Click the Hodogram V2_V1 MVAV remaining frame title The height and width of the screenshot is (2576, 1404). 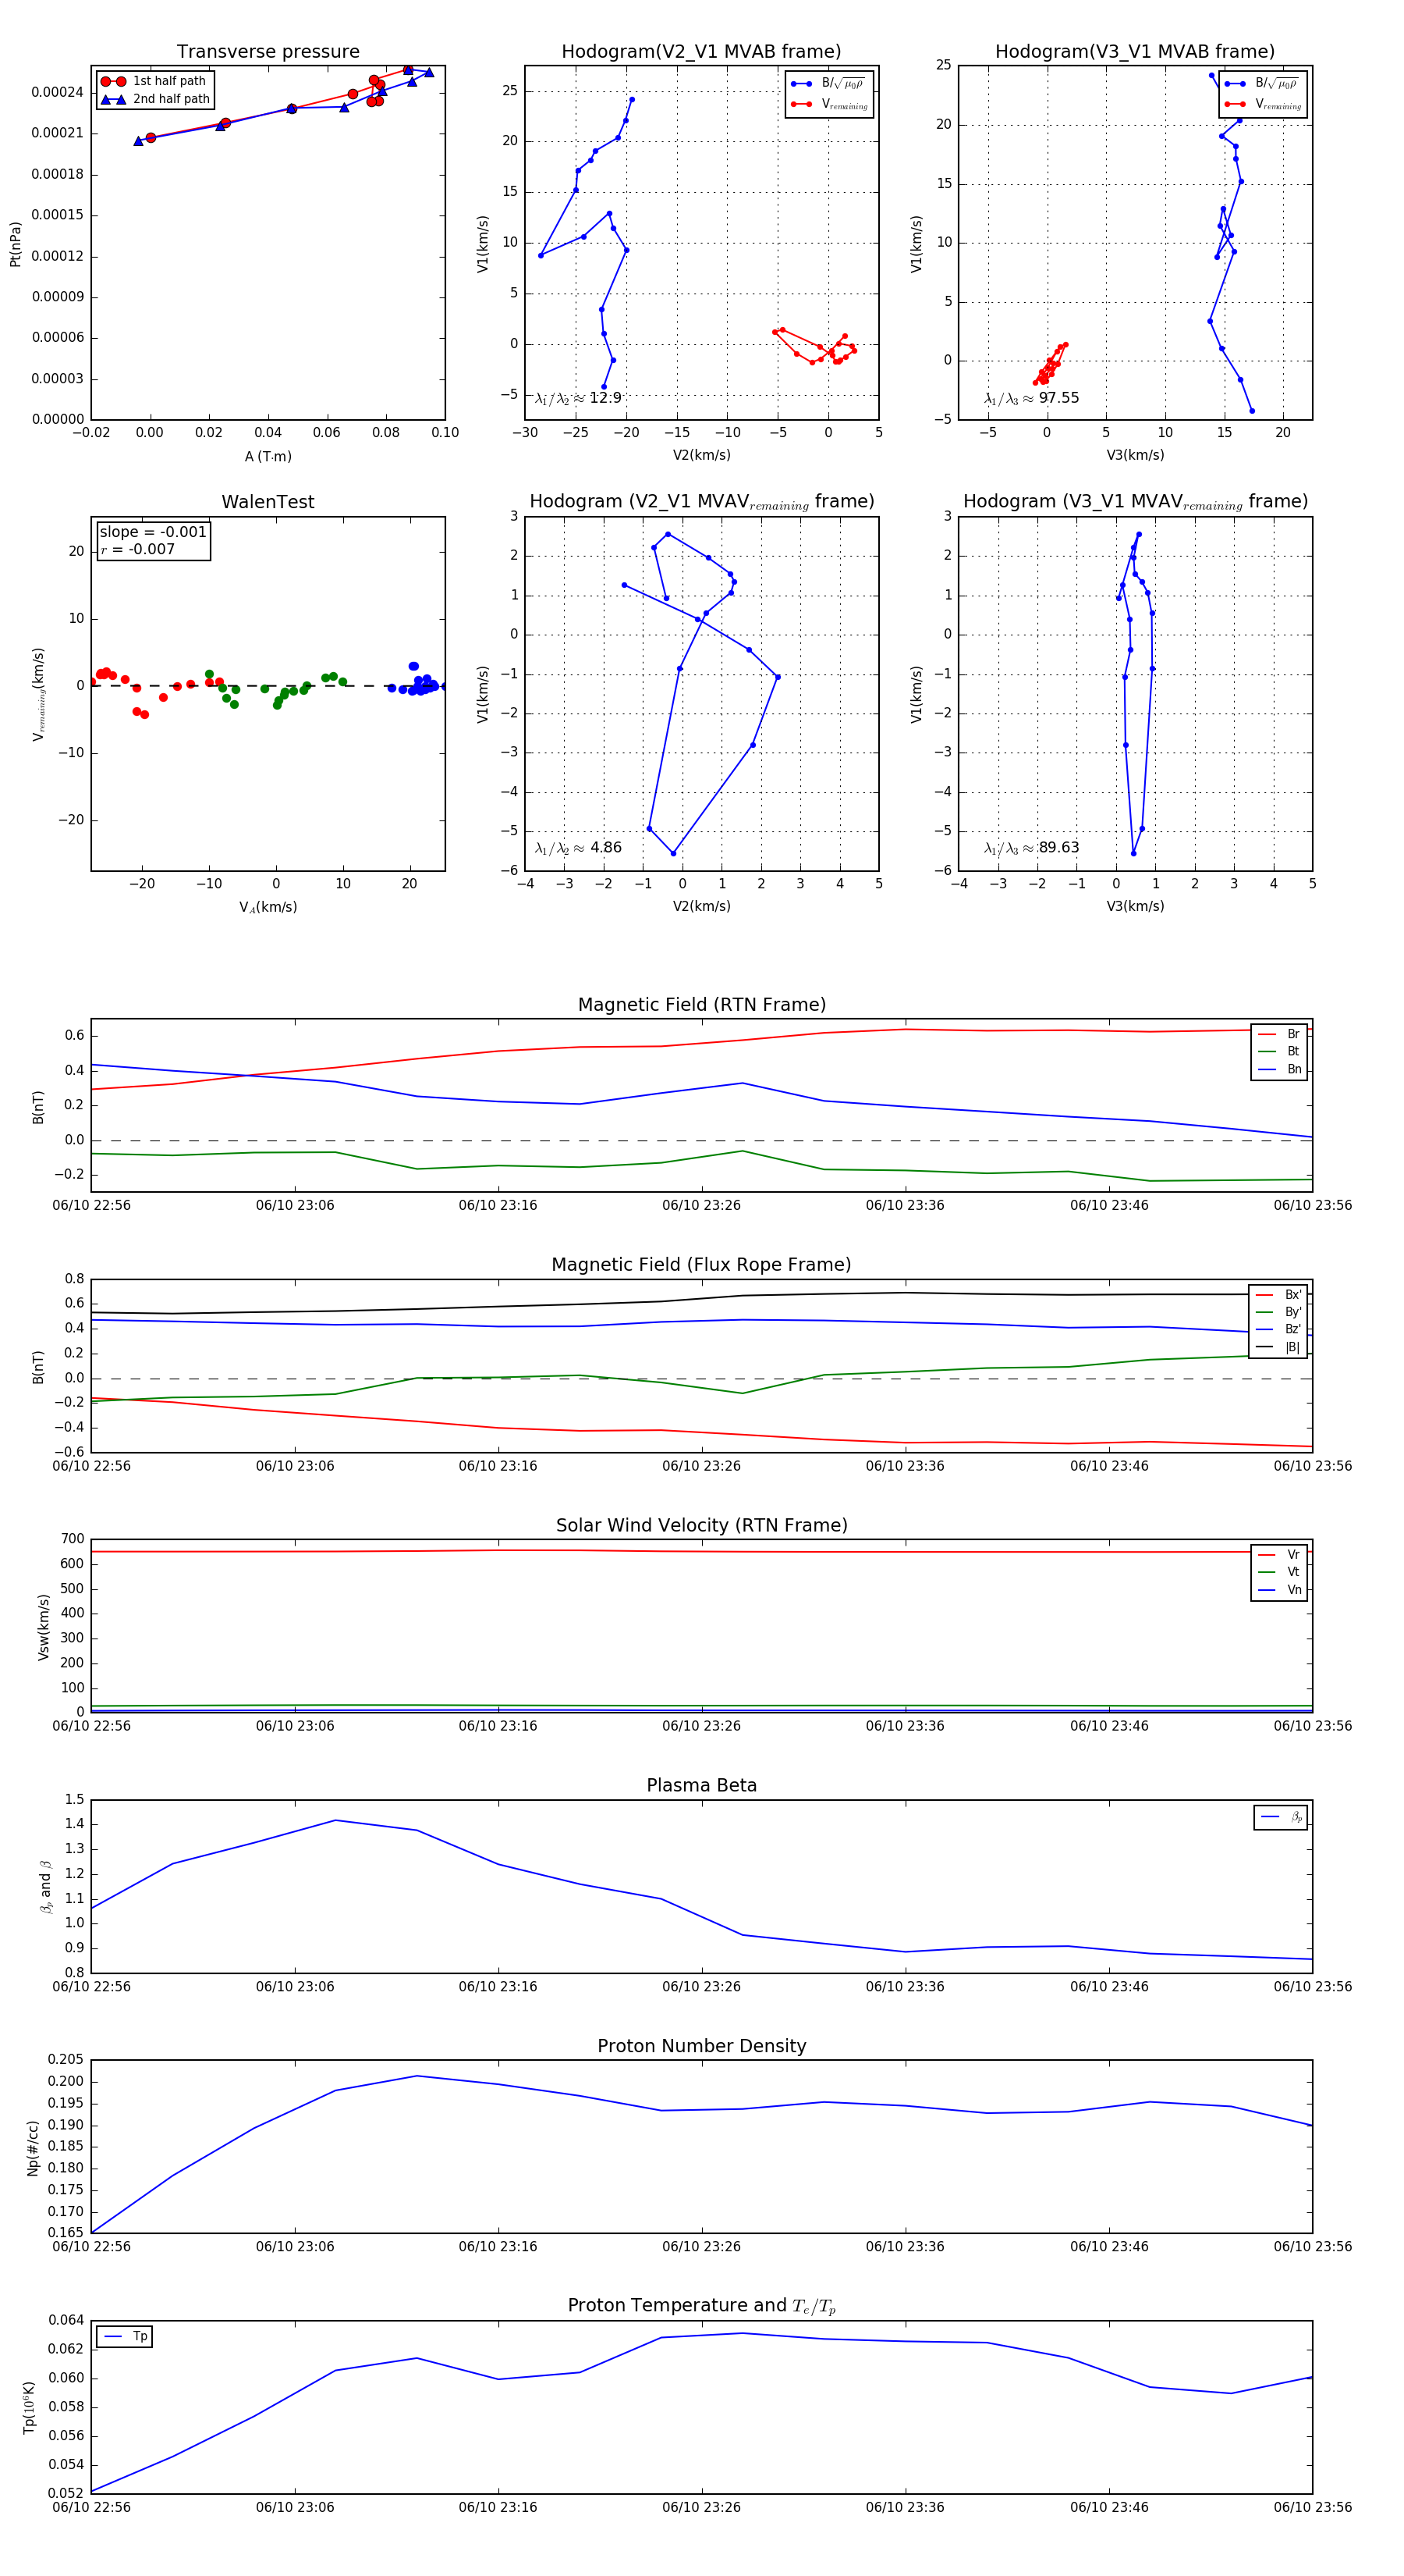click(701, 502)
